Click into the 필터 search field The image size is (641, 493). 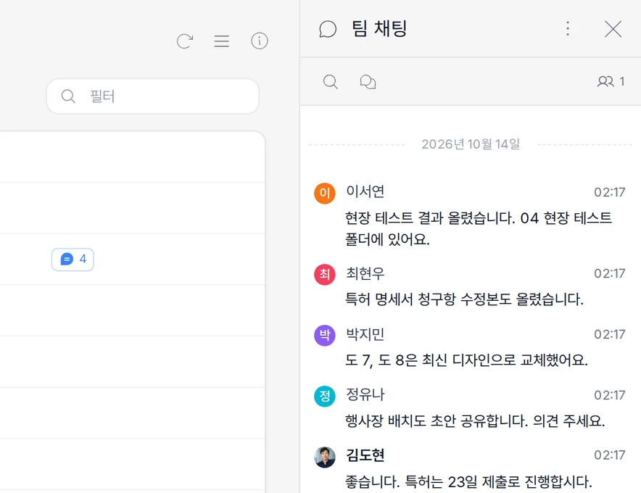(153, 96)
